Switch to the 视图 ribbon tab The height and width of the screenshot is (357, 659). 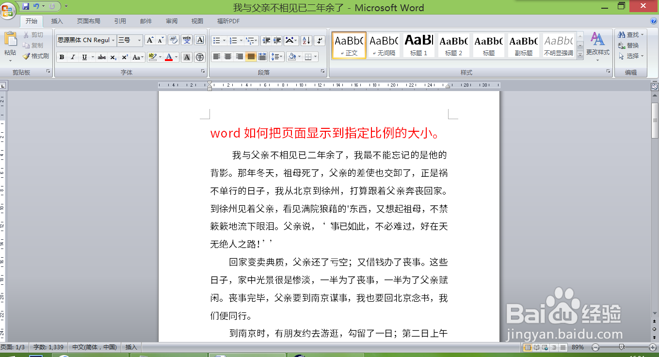197,21
